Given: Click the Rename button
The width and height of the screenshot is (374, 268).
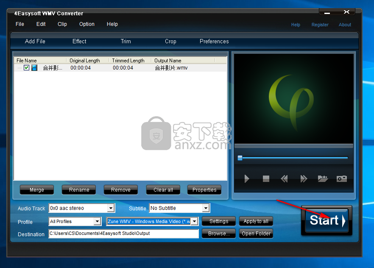Looking at the screenshot, I should [x=79, y=190].
